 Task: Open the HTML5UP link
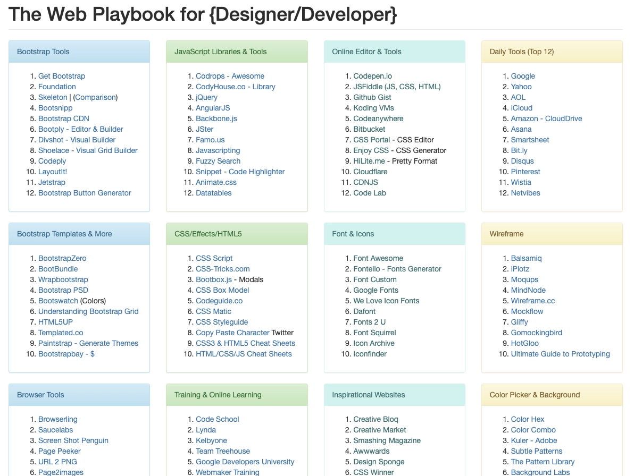click(x=55, y=322)
